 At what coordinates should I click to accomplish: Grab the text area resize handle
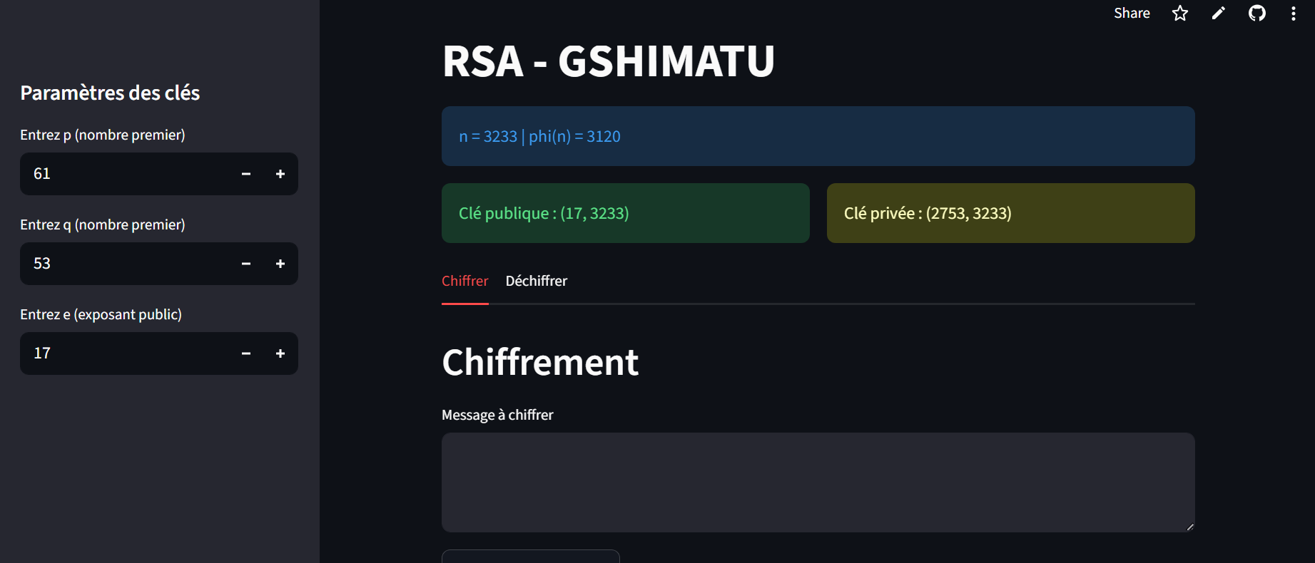[x=1189, y=527]
